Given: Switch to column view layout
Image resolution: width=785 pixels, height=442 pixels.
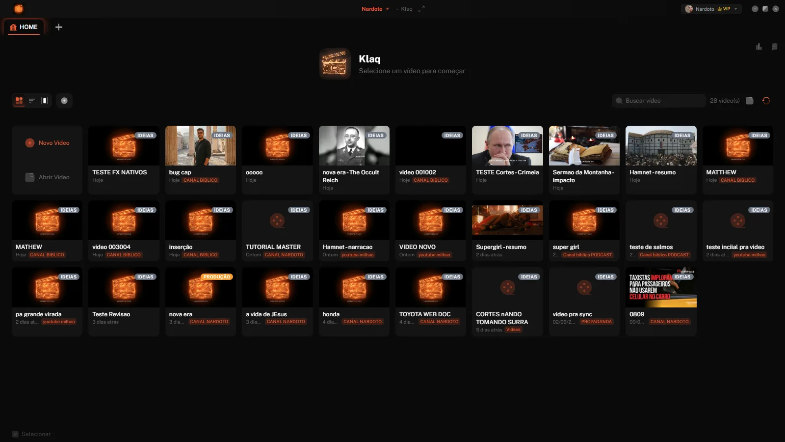Looking at the screenshot, I should point(45,101).
